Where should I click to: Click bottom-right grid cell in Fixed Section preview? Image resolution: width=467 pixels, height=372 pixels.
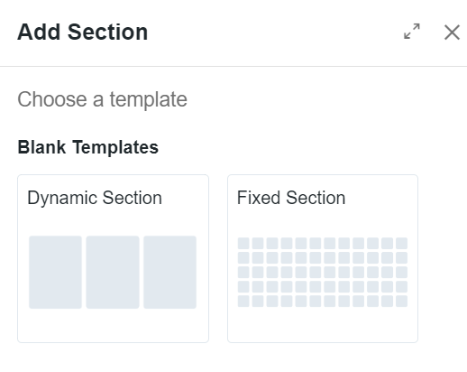pyautogui.click(x=402, y=302)
